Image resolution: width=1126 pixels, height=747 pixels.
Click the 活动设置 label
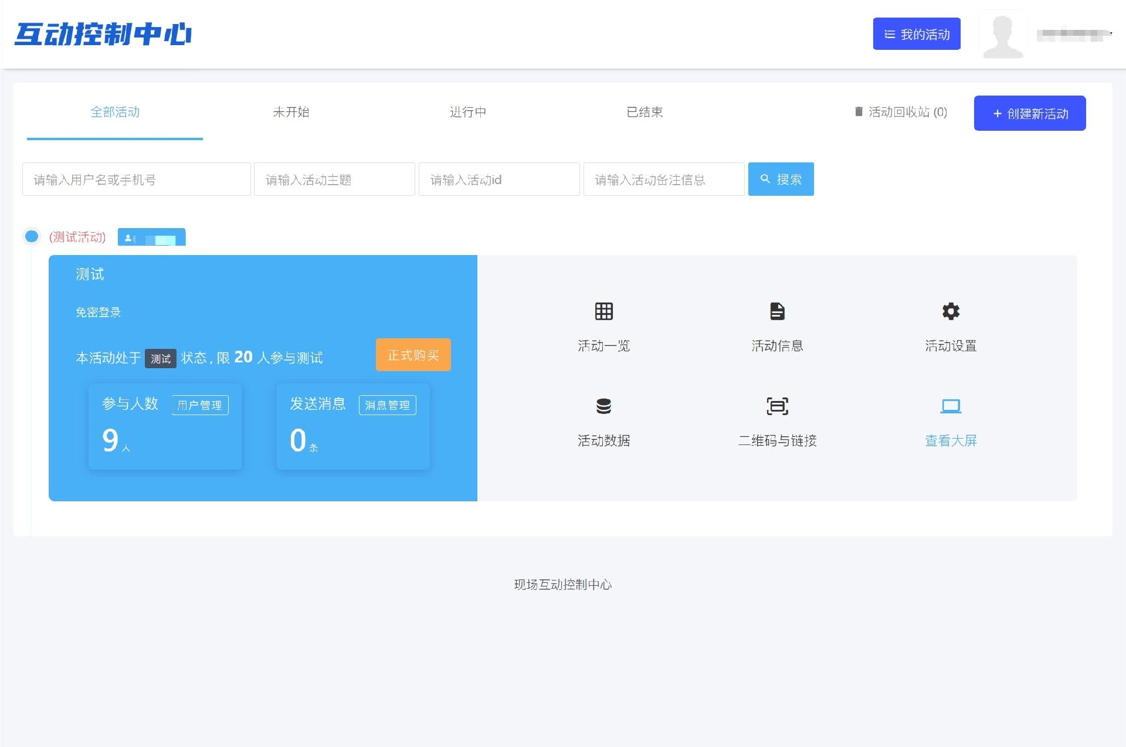click(951, 346)
